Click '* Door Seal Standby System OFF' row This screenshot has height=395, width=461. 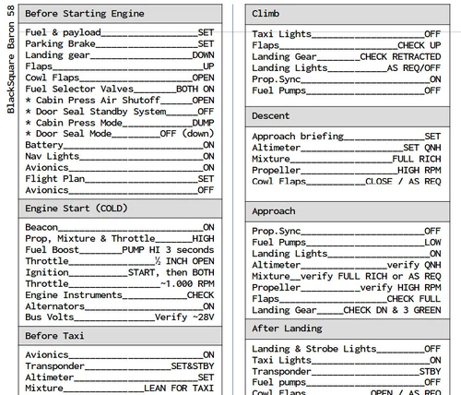(x=120, y=112)
